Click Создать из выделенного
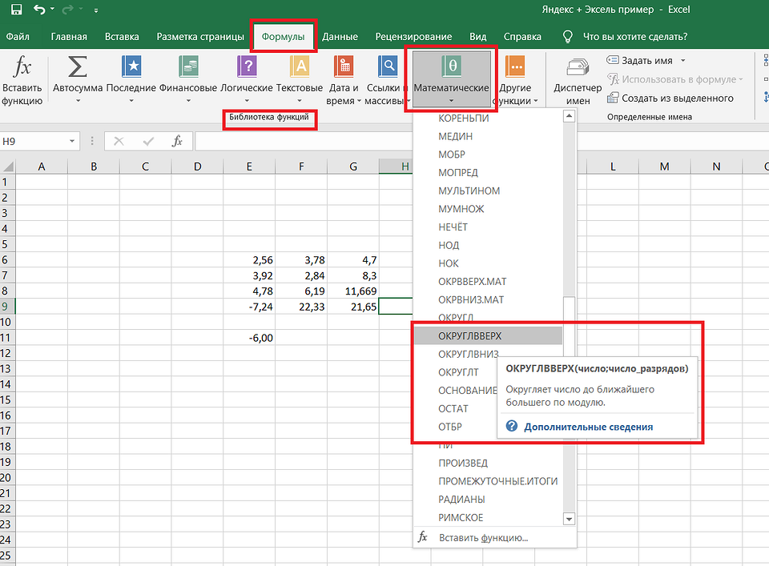769x566 pixels. (x=670, y=98)
